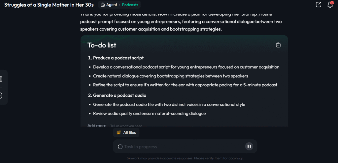Click the spinner icon beside Task in progress
This screenshot has height=163, width=338.
[x=120, y=147]
